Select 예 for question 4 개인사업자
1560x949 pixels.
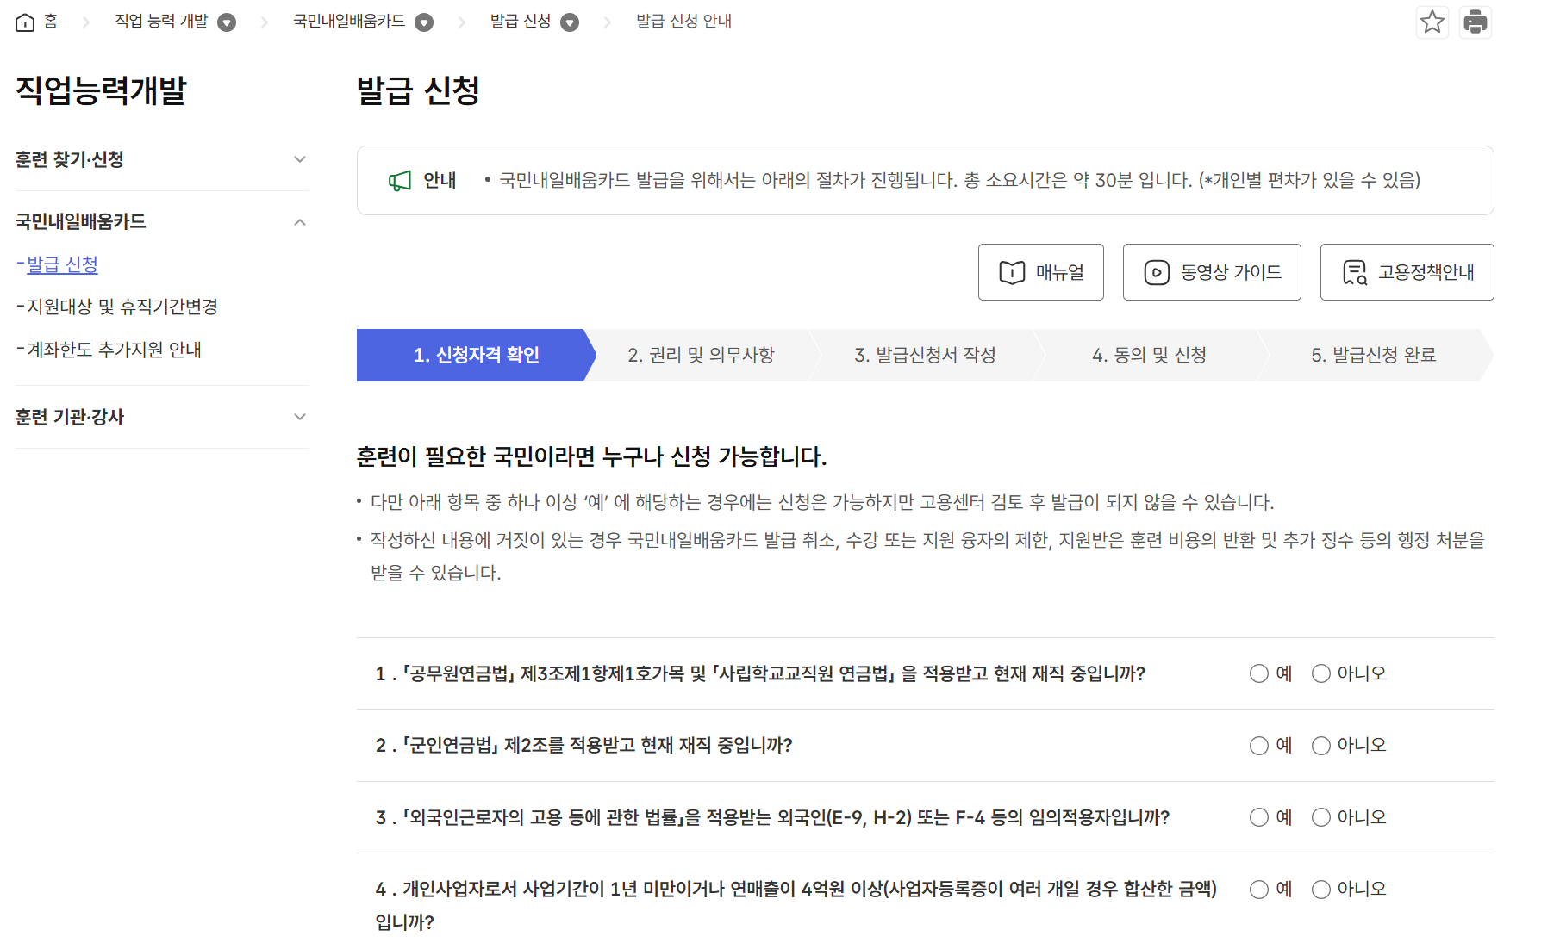coord(1259,890)
